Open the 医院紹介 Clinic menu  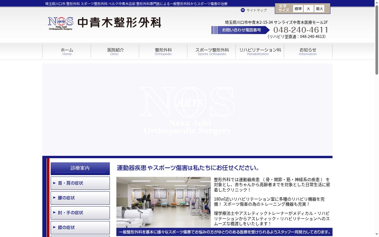click(115, 51)
